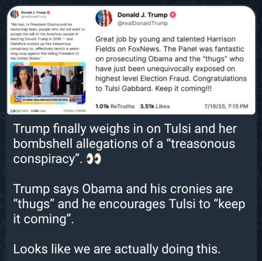Image resolution: width=262 pixels, height=261 pixels.
Task: Click the 7/19/25, 7:15 PM timestamp
Action: (x=226, y=106)
